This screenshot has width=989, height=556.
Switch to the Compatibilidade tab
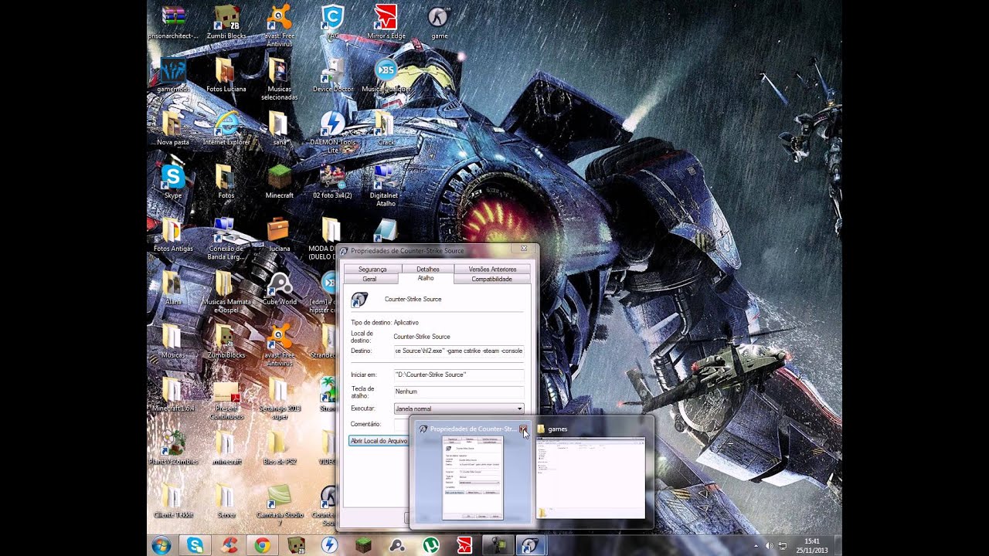pos(491,279)
